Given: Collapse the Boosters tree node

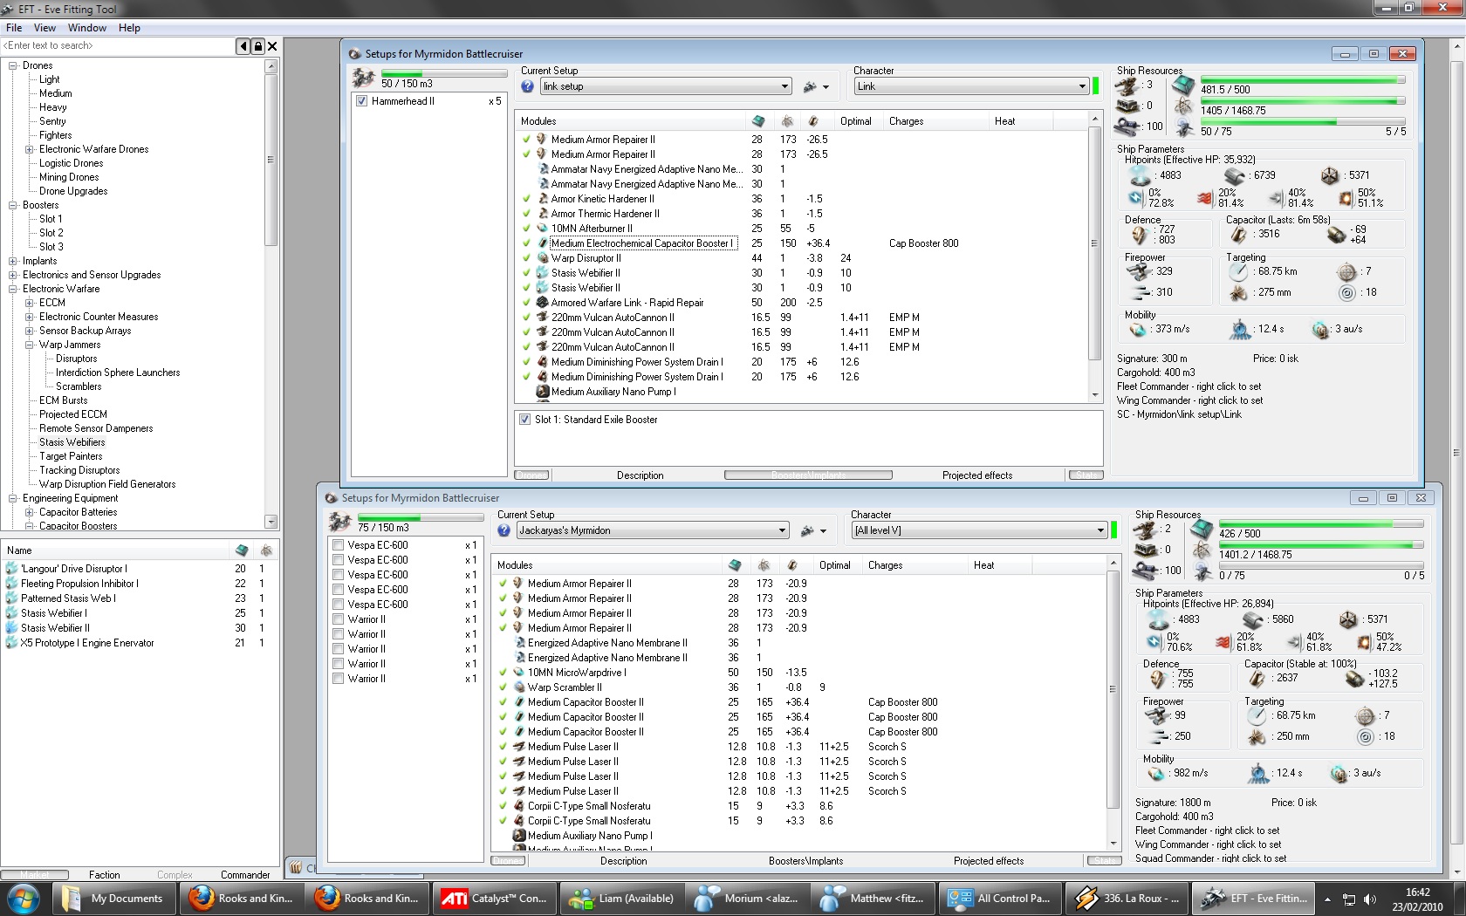Looking at the screenshot, I should tap(13, 205).
